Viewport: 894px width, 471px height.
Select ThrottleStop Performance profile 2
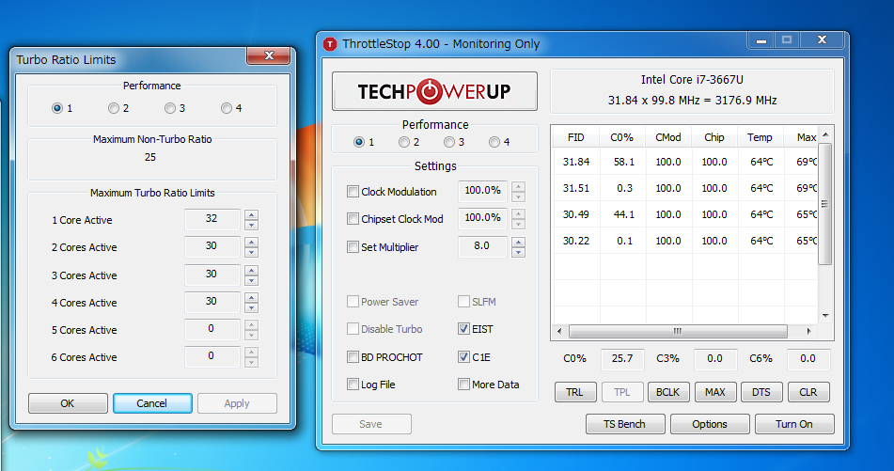pyautogui.click(x=403, y=142)
